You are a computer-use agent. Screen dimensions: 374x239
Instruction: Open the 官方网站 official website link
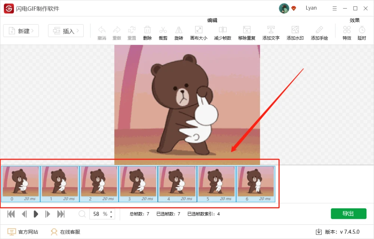point(23,232)
